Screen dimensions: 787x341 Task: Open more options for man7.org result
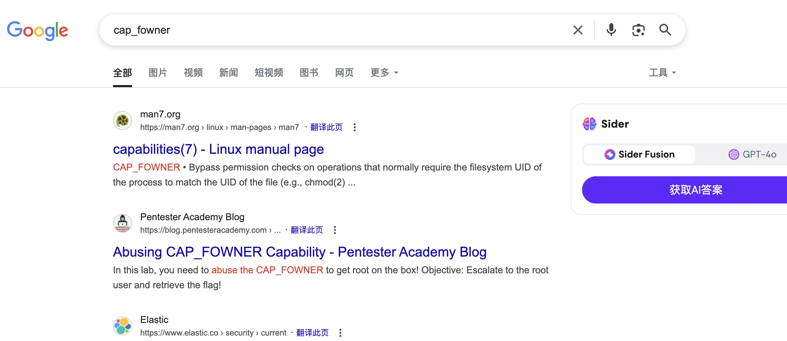355,127
